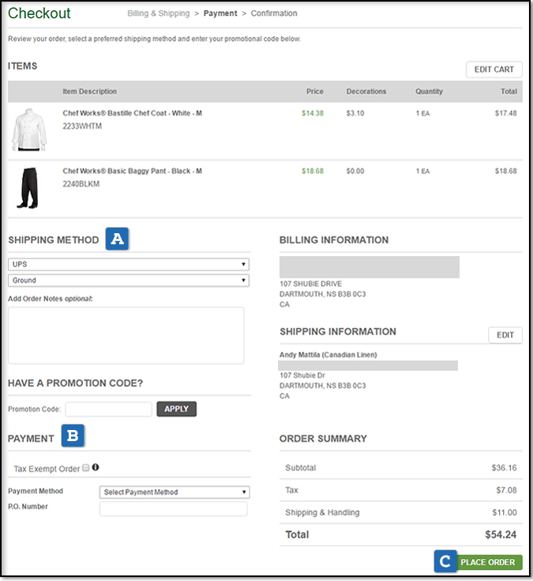Go to Billing & Shipping step

point(158,13)
